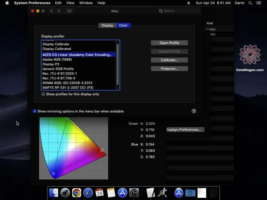267x200 pixels.
Task: Open Notification Center list icon
Action: click(258, 3)
